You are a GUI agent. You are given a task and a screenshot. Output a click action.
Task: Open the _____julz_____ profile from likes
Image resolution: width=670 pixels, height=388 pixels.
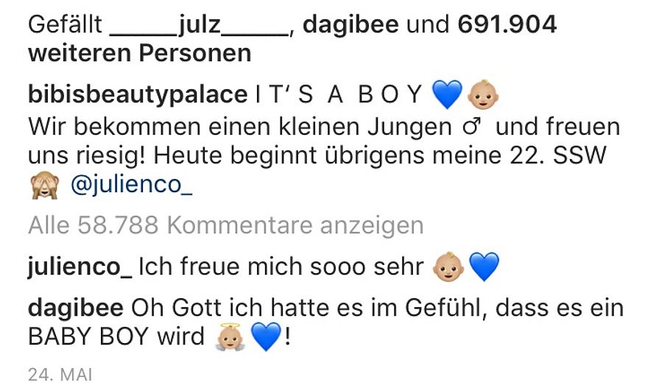200,26
